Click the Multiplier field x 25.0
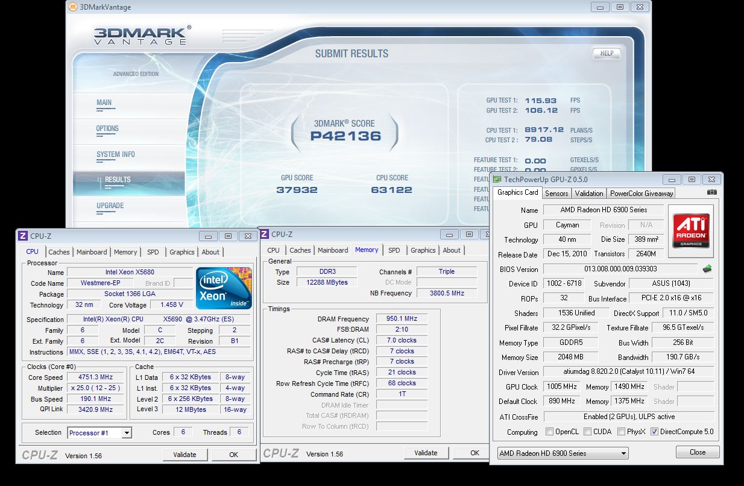This screenshot has height=486, width=744. click(95, 388)
